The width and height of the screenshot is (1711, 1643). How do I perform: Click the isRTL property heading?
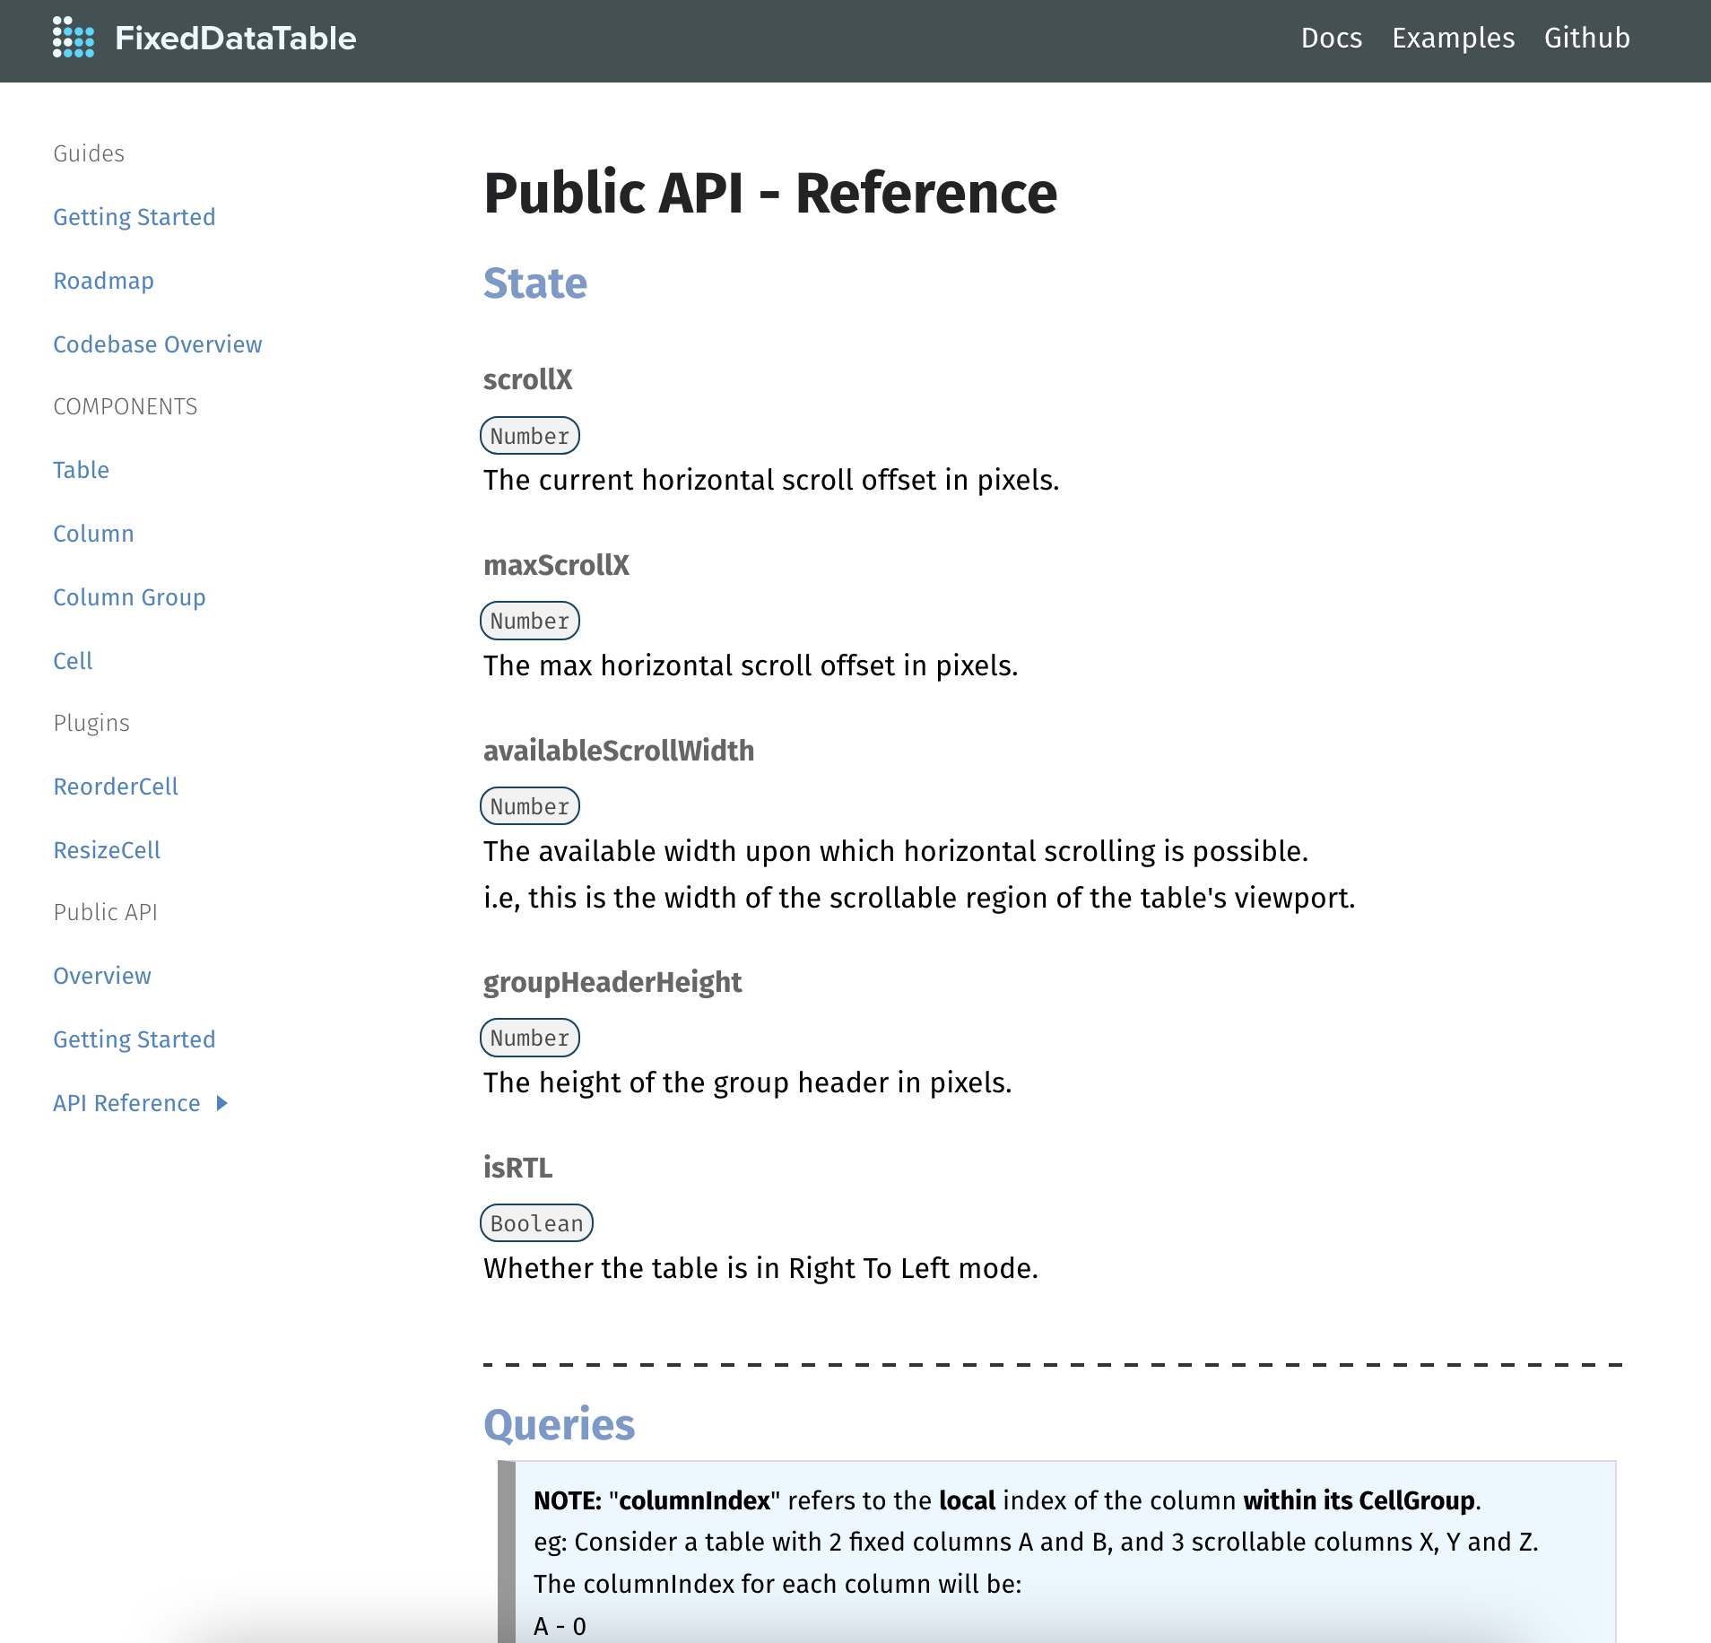click(518, 1168)
